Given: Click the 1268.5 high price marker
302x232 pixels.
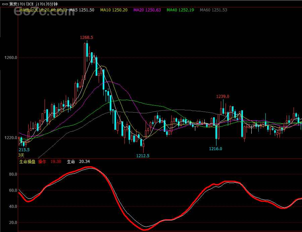Looking at the screenshot, I should tap(86, 38).
